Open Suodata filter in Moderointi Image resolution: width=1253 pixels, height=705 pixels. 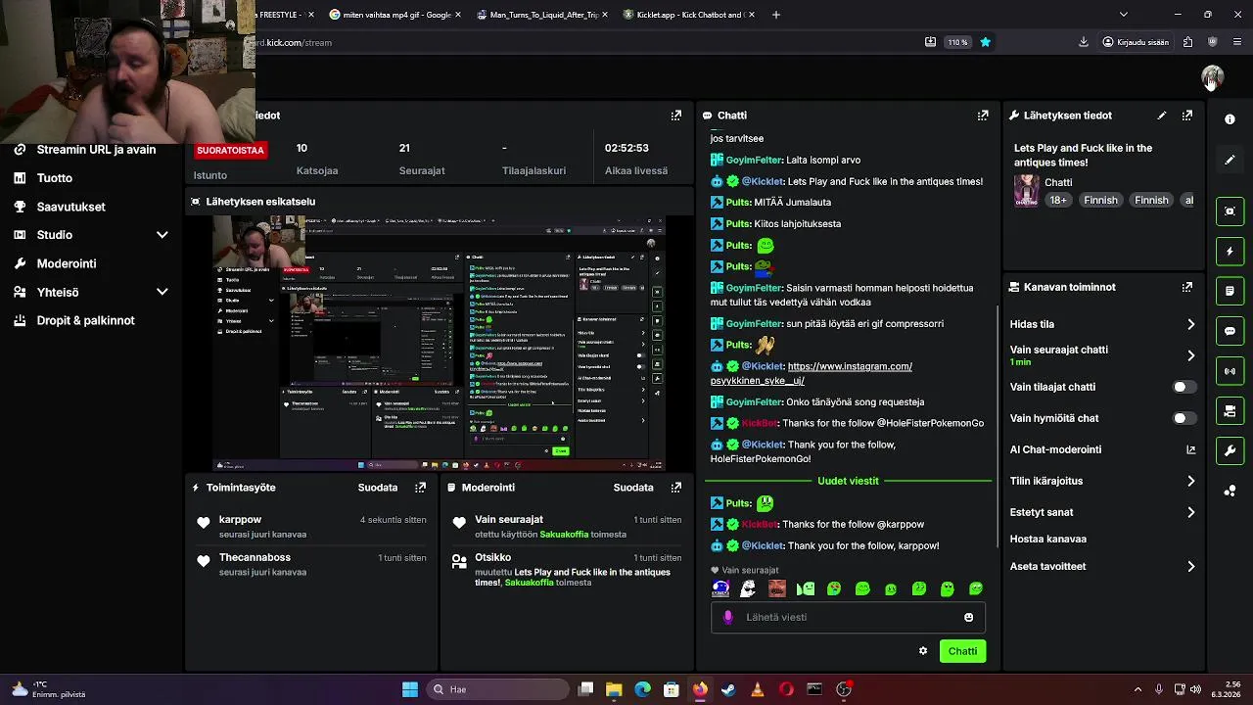633,488
